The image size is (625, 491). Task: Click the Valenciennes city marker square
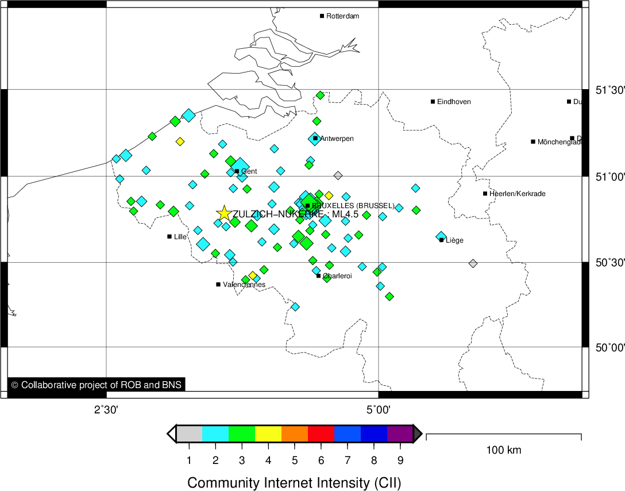click(x=218, y=284)
